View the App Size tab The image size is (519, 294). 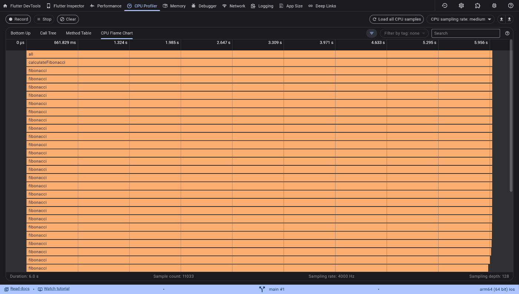click(x=291, y=6)
